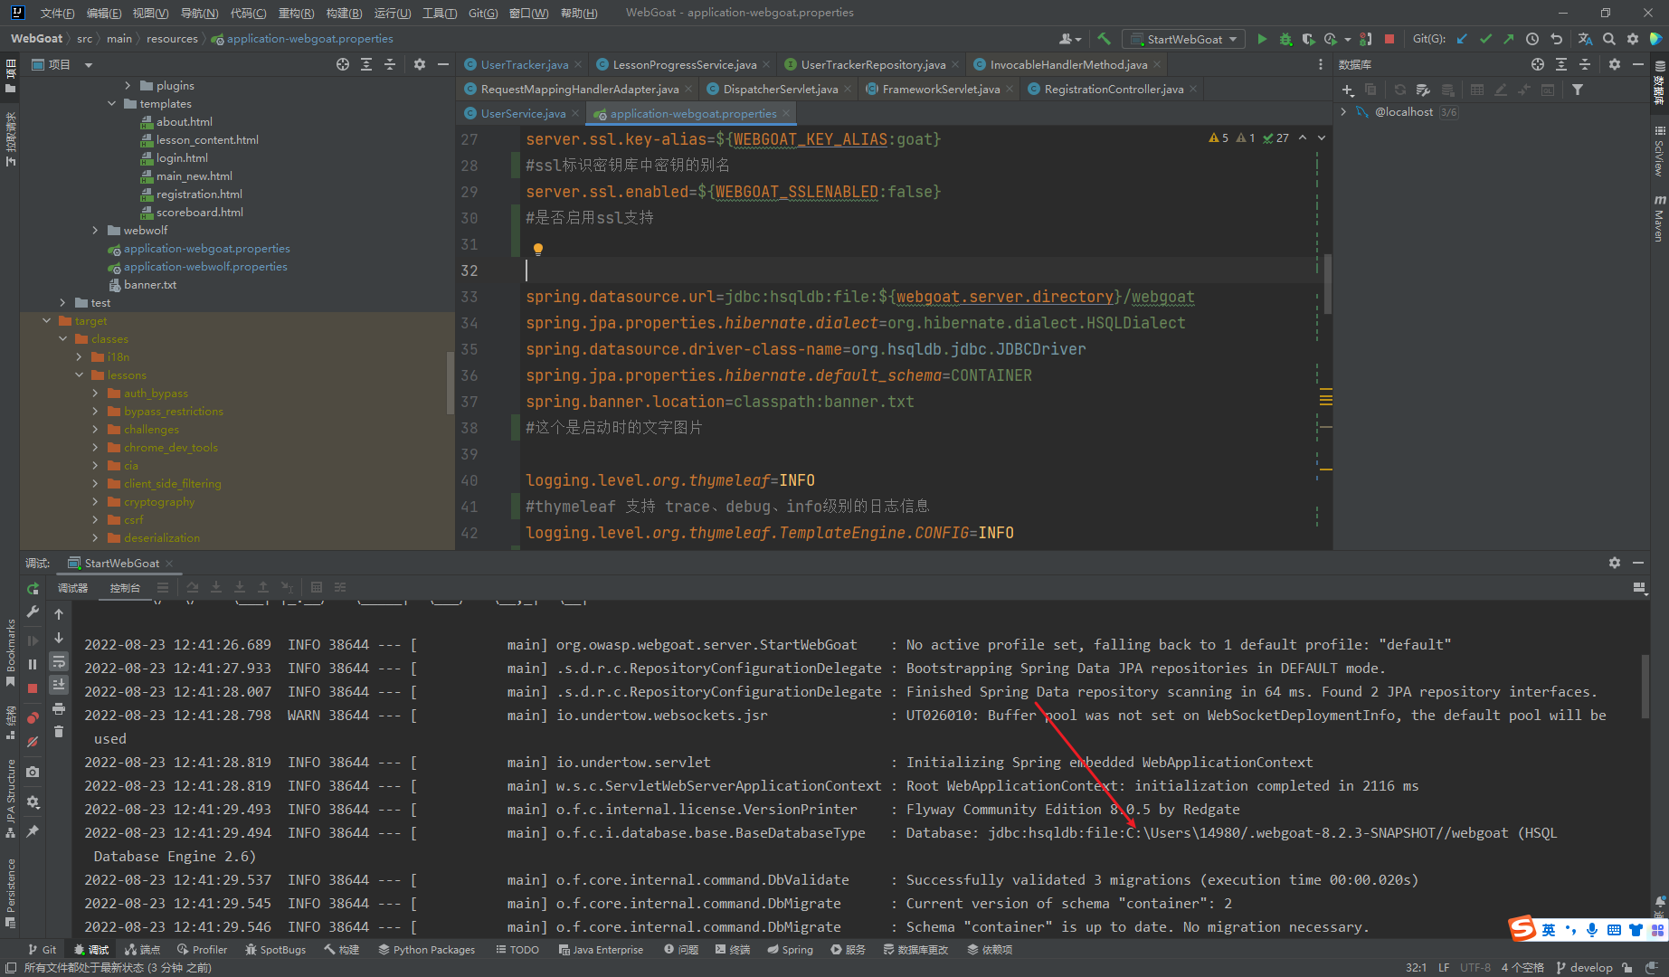Expand the plugins folder
This screenshot has width=1669, height=977.
coord(128,86)
